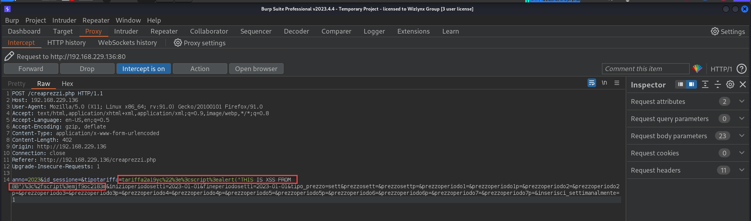Dock Inspector panel to the right layout
The image size is (751, 221).
692,84
